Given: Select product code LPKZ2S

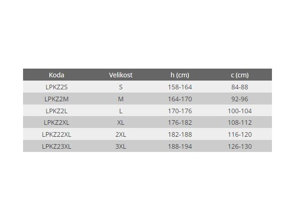Looking at the screenshot, I should (56, 87).
